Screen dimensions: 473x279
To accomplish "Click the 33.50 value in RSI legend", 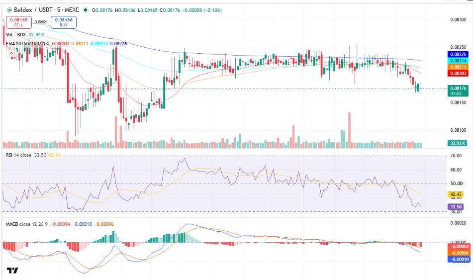I will (x=40, y=155).
